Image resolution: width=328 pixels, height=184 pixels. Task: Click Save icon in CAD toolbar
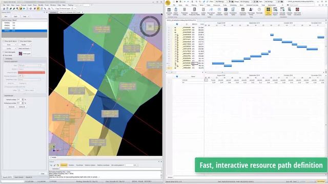pyautogui.click(x=4, y=9)
